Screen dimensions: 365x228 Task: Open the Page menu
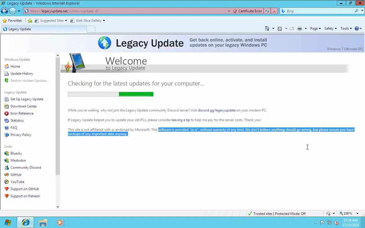pyautogui.click(x=315, y=28)
